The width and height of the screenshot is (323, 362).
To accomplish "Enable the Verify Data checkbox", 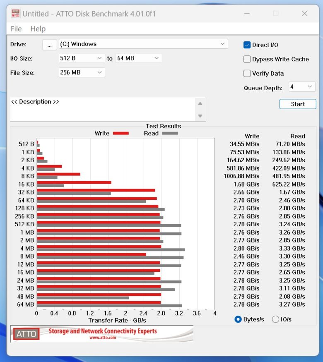I will (x=247, y=73).
